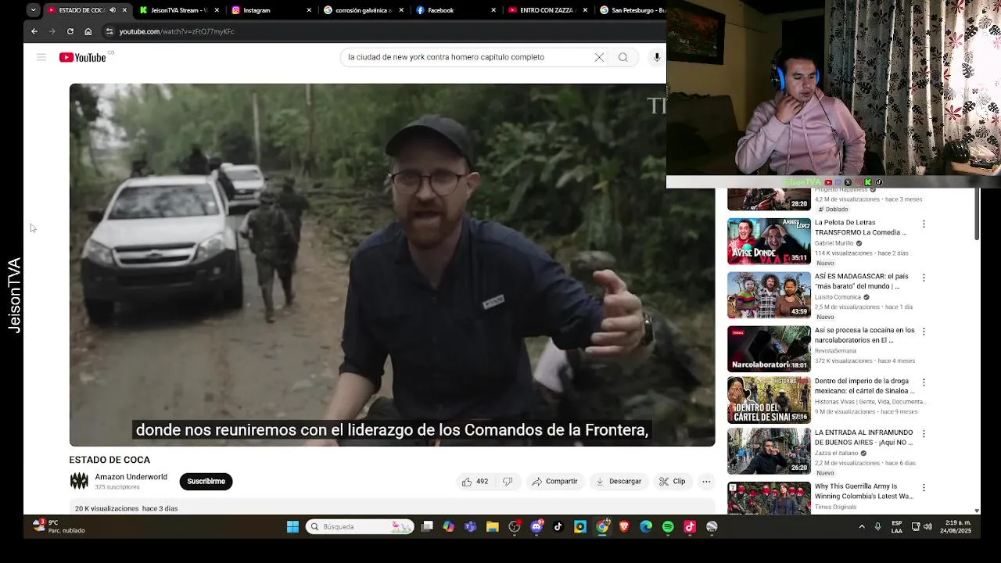This screenshot has height=563, width=1001.
Task: Switch keyboard language ESP LAA indicator
Action: pyautogui.click(x=897, y=526)
